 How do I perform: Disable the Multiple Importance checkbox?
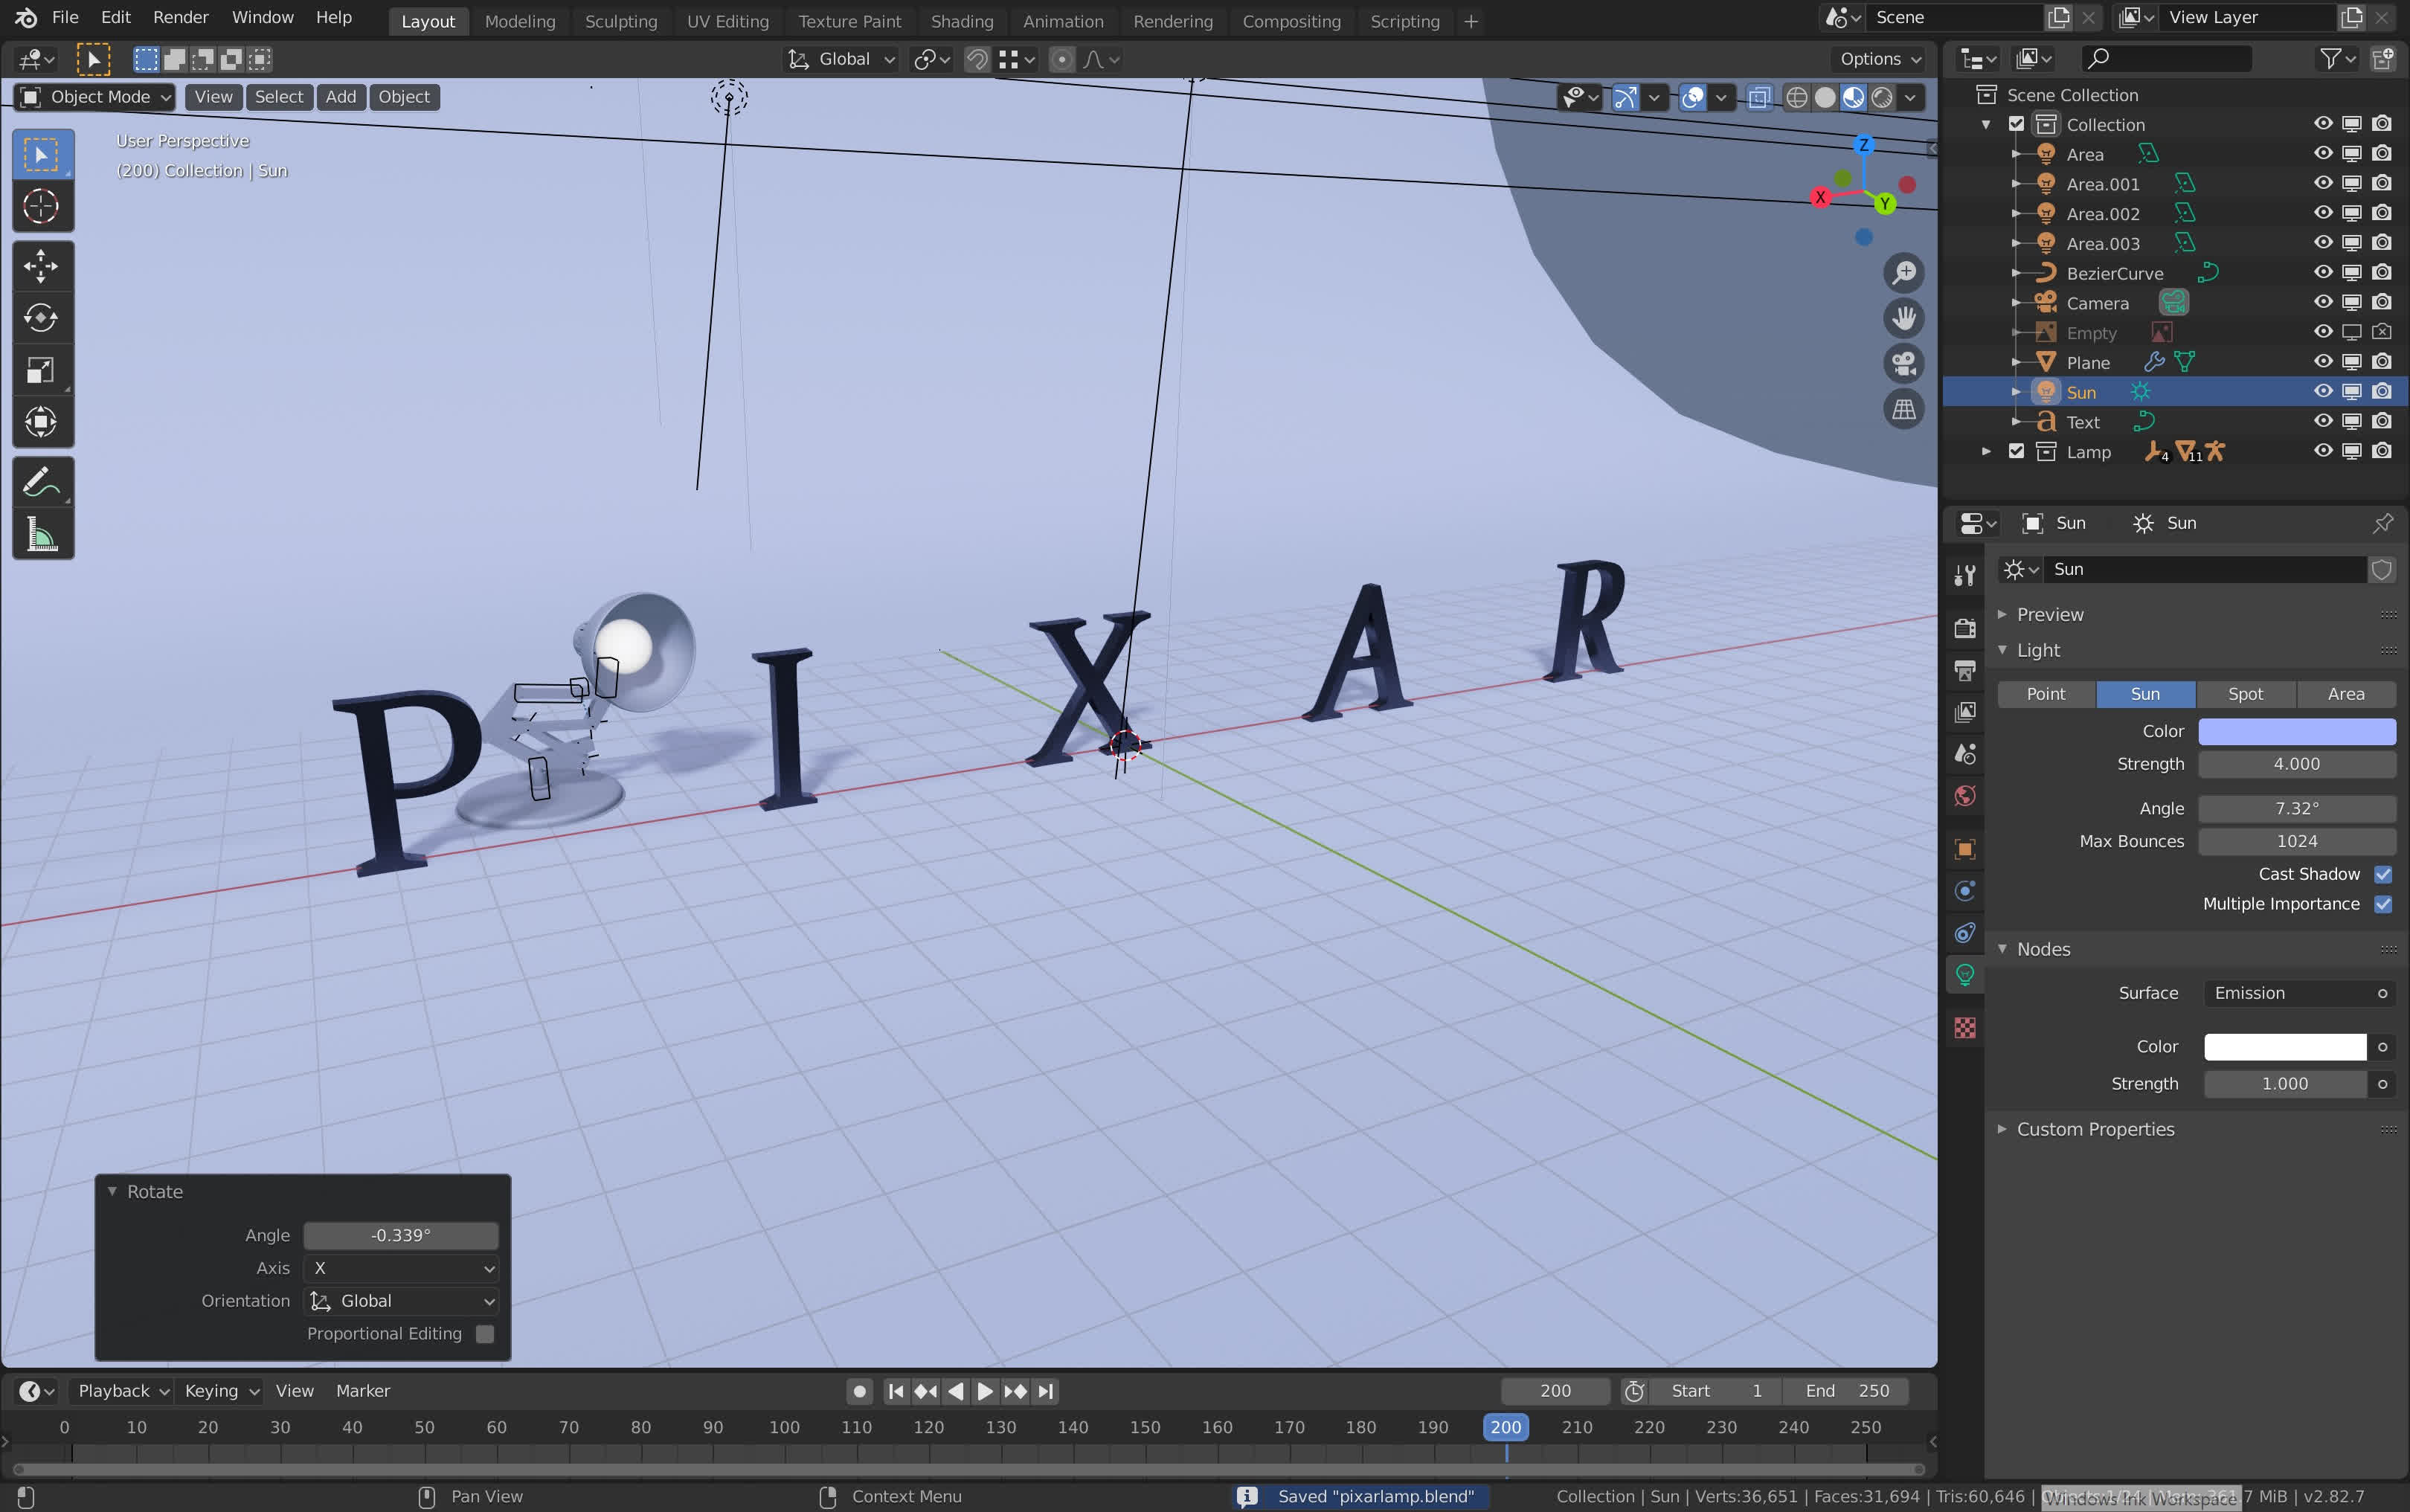[x=2382, y=904]
